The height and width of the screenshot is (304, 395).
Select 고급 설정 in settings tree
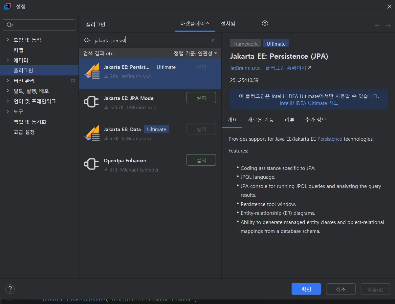point(24,132)
